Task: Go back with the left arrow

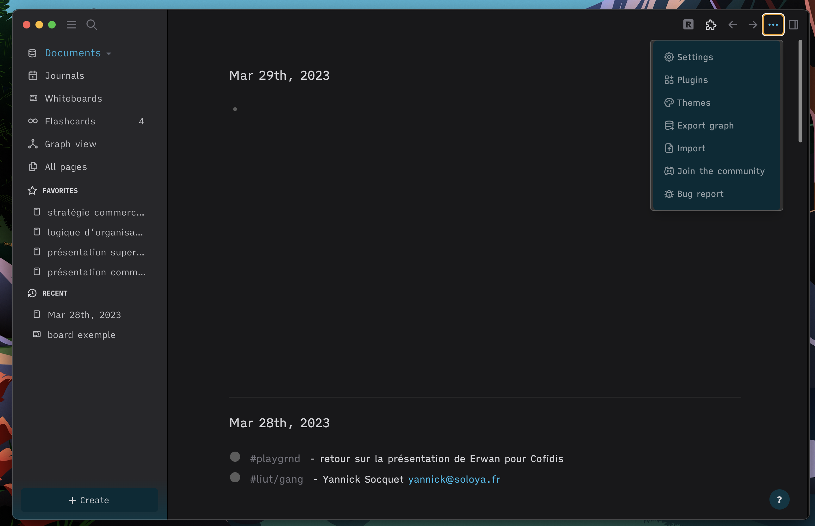Action: click(x=732, y=25)
